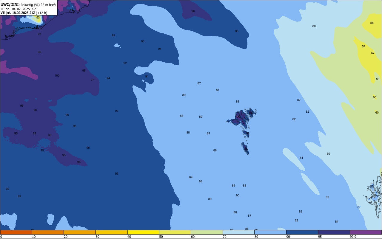The height and width of the screenshot is (239, 382).
Task: Click the humidity value 81 on the map
Action: [301, 158]
